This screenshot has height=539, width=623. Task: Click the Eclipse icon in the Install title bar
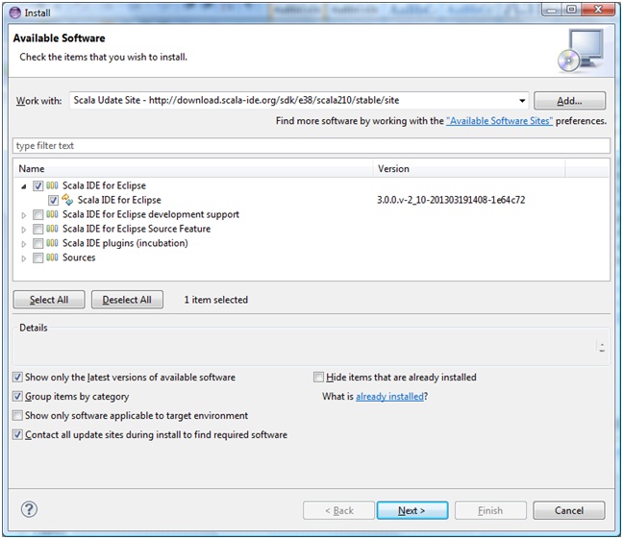pyautogui.click(x=14, y=12)
